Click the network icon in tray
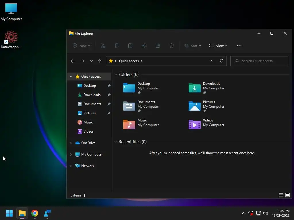Viewport: 294px width, 220px height. coord(259,213)
